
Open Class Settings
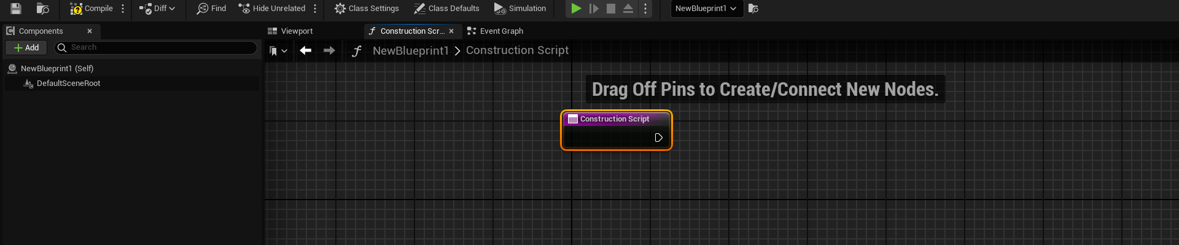coord(367,9)
